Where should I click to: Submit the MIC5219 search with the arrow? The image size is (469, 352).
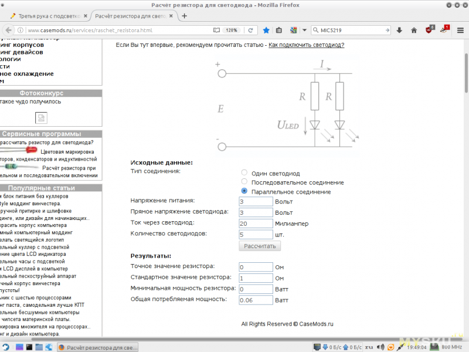coord(388,31)
